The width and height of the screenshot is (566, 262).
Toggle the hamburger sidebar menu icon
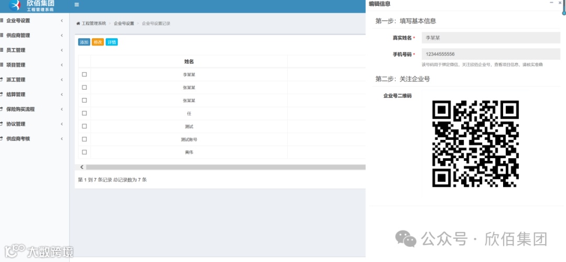pyautogui.click(x=77, y=5)
